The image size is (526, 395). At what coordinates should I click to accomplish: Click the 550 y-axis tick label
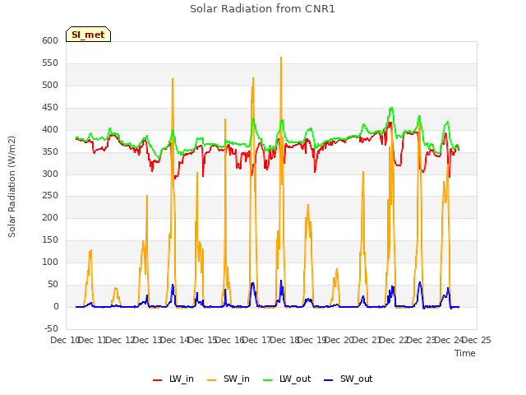click(50, 63)
